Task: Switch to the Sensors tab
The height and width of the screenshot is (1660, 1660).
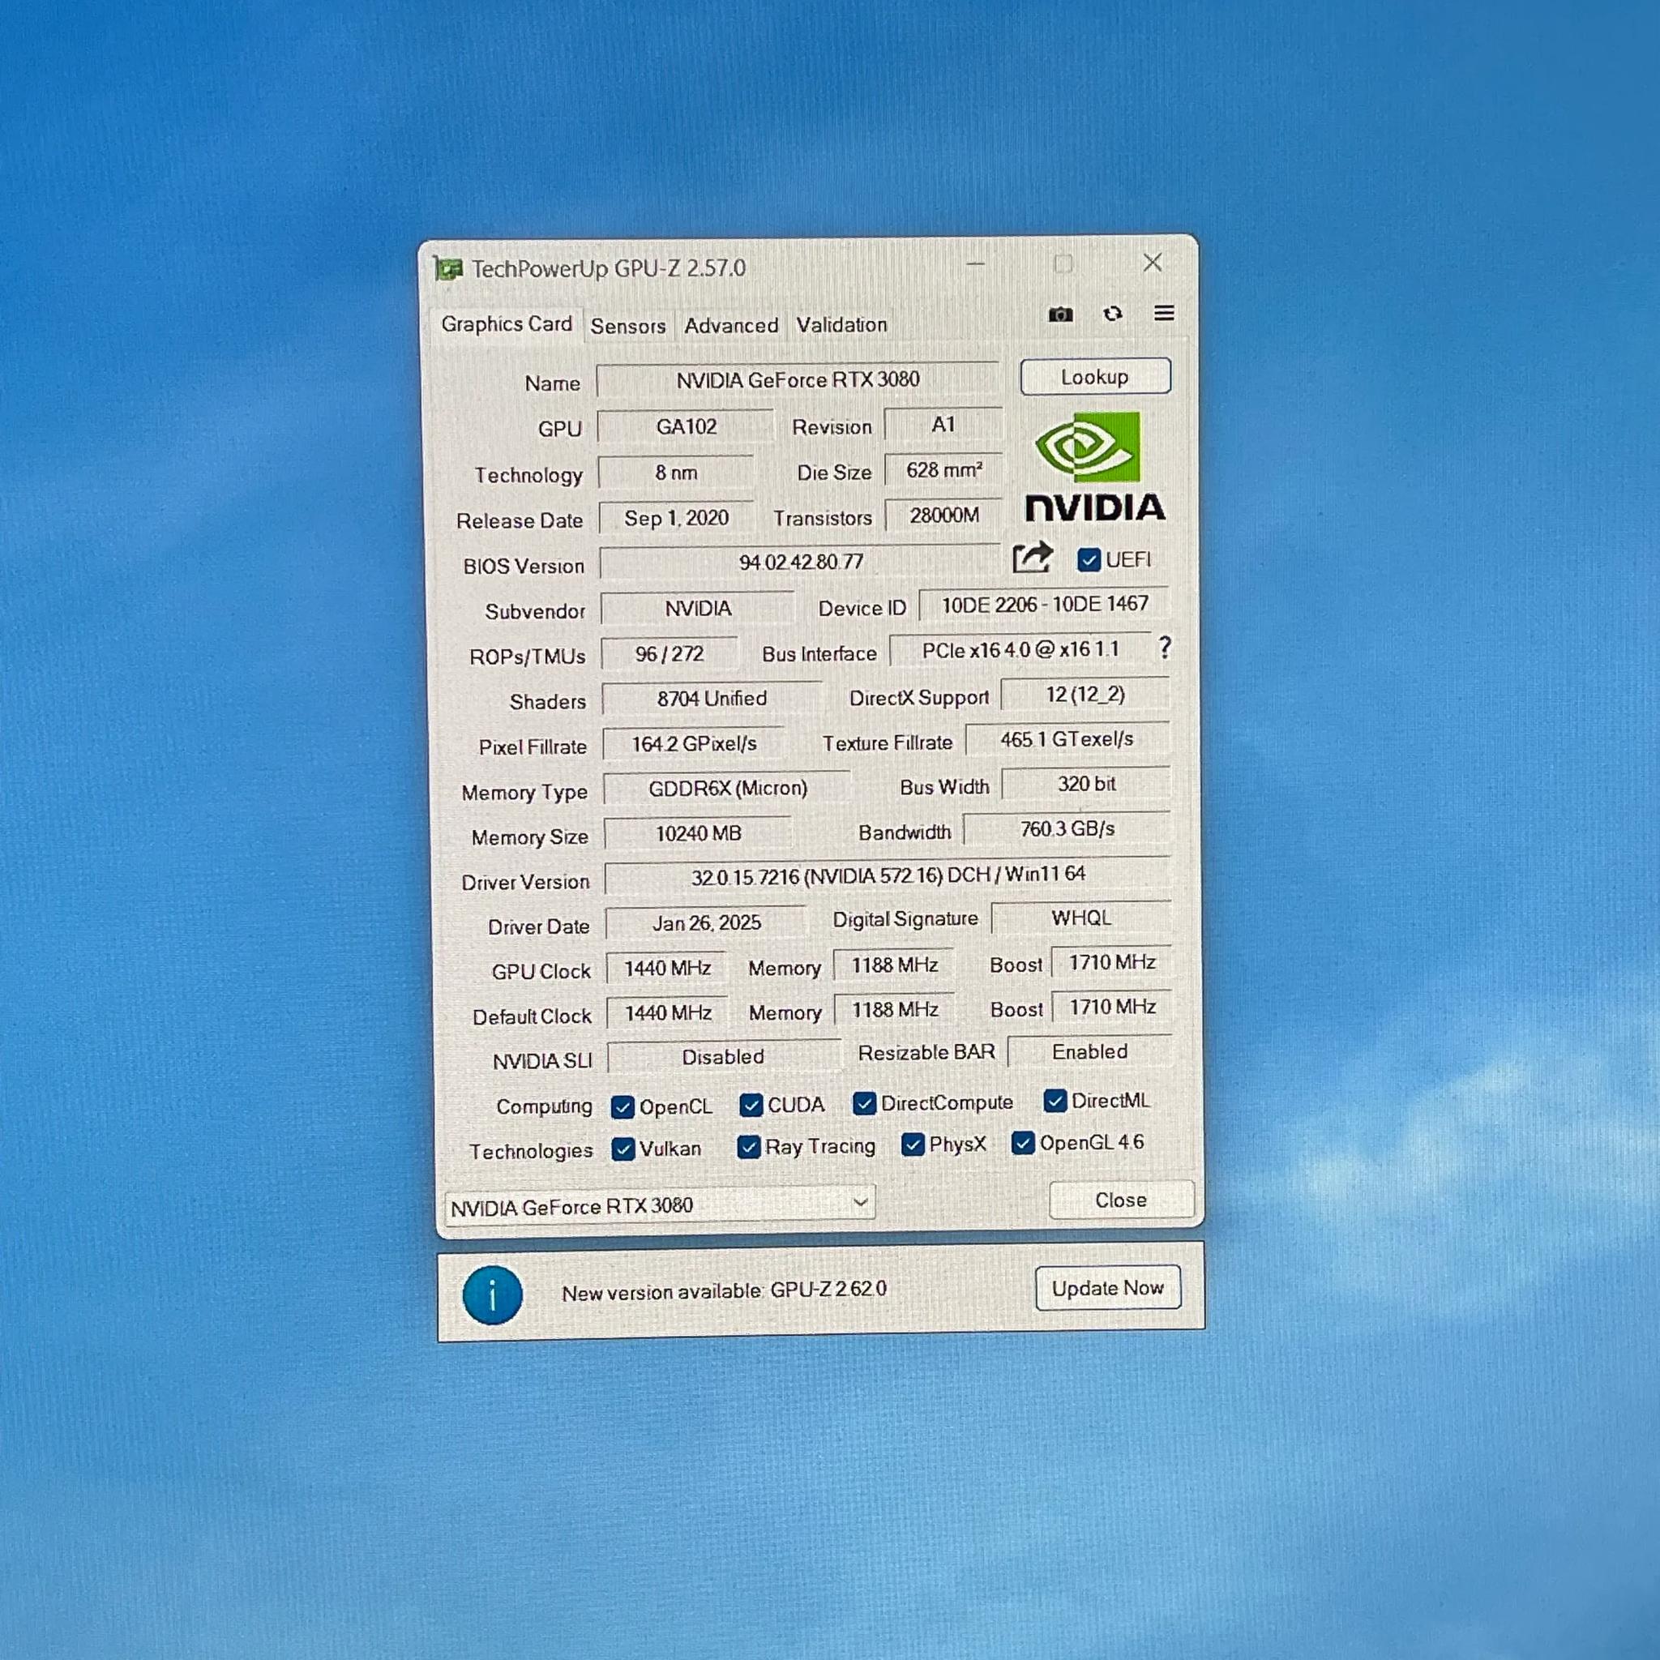Action: [x=628, y=327]
